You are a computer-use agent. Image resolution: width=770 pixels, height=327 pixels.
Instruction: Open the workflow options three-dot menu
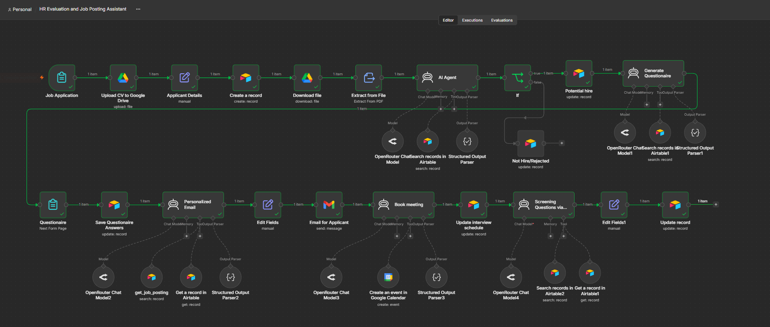pyautogui.click(x=138, y=9)
